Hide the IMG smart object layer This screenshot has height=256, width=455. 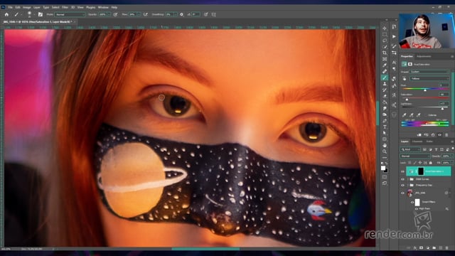pos(402,193)
